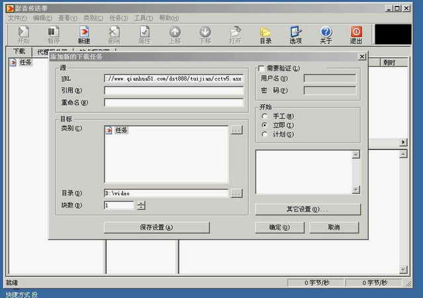This screenshot has height=298, width=423.
Task: Click the browse button beside 目录 field
Action: point(236,193)
